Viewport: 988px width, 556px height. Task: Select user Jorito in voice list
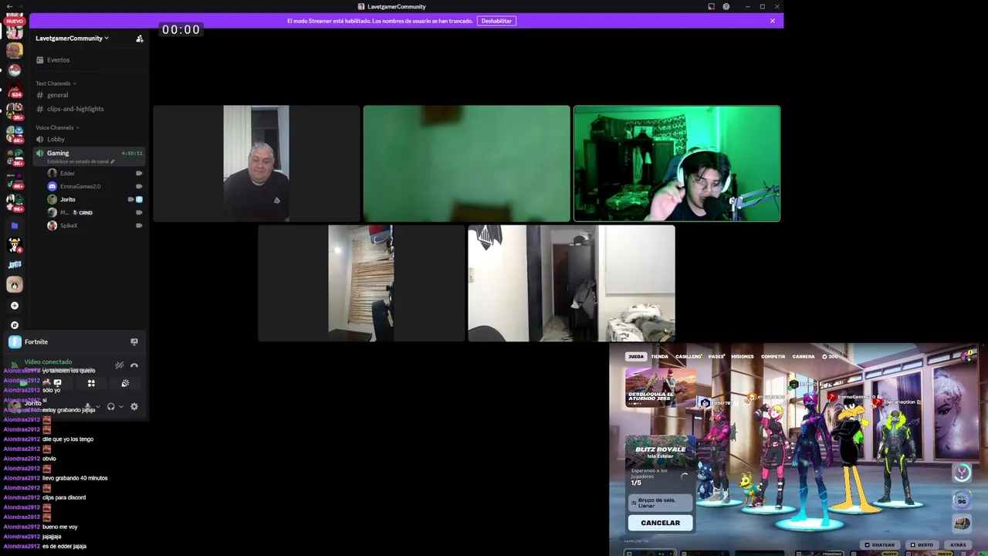tap(94, 199)
